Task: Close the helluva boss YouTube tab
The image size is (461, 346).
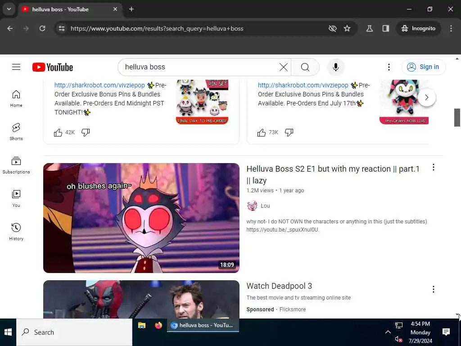Action: point(115,9)
